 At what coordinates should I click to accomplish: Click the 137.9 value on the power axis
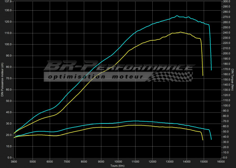click(x=8, y=2)
